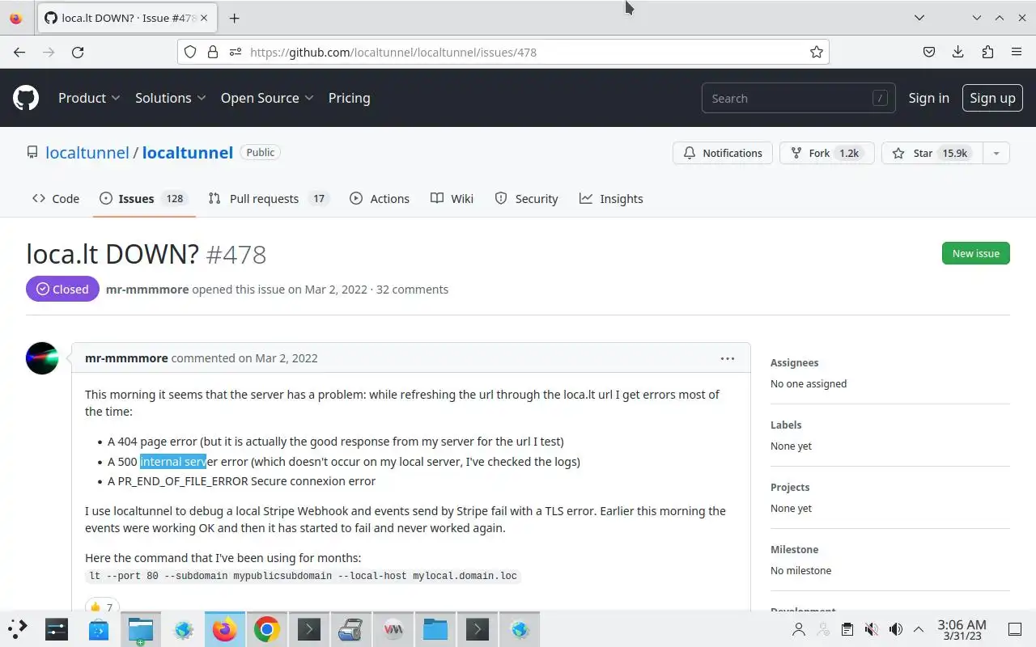Click the show desktop icon in taskbar corner

pyautogui.click(x=1015, y=629)
